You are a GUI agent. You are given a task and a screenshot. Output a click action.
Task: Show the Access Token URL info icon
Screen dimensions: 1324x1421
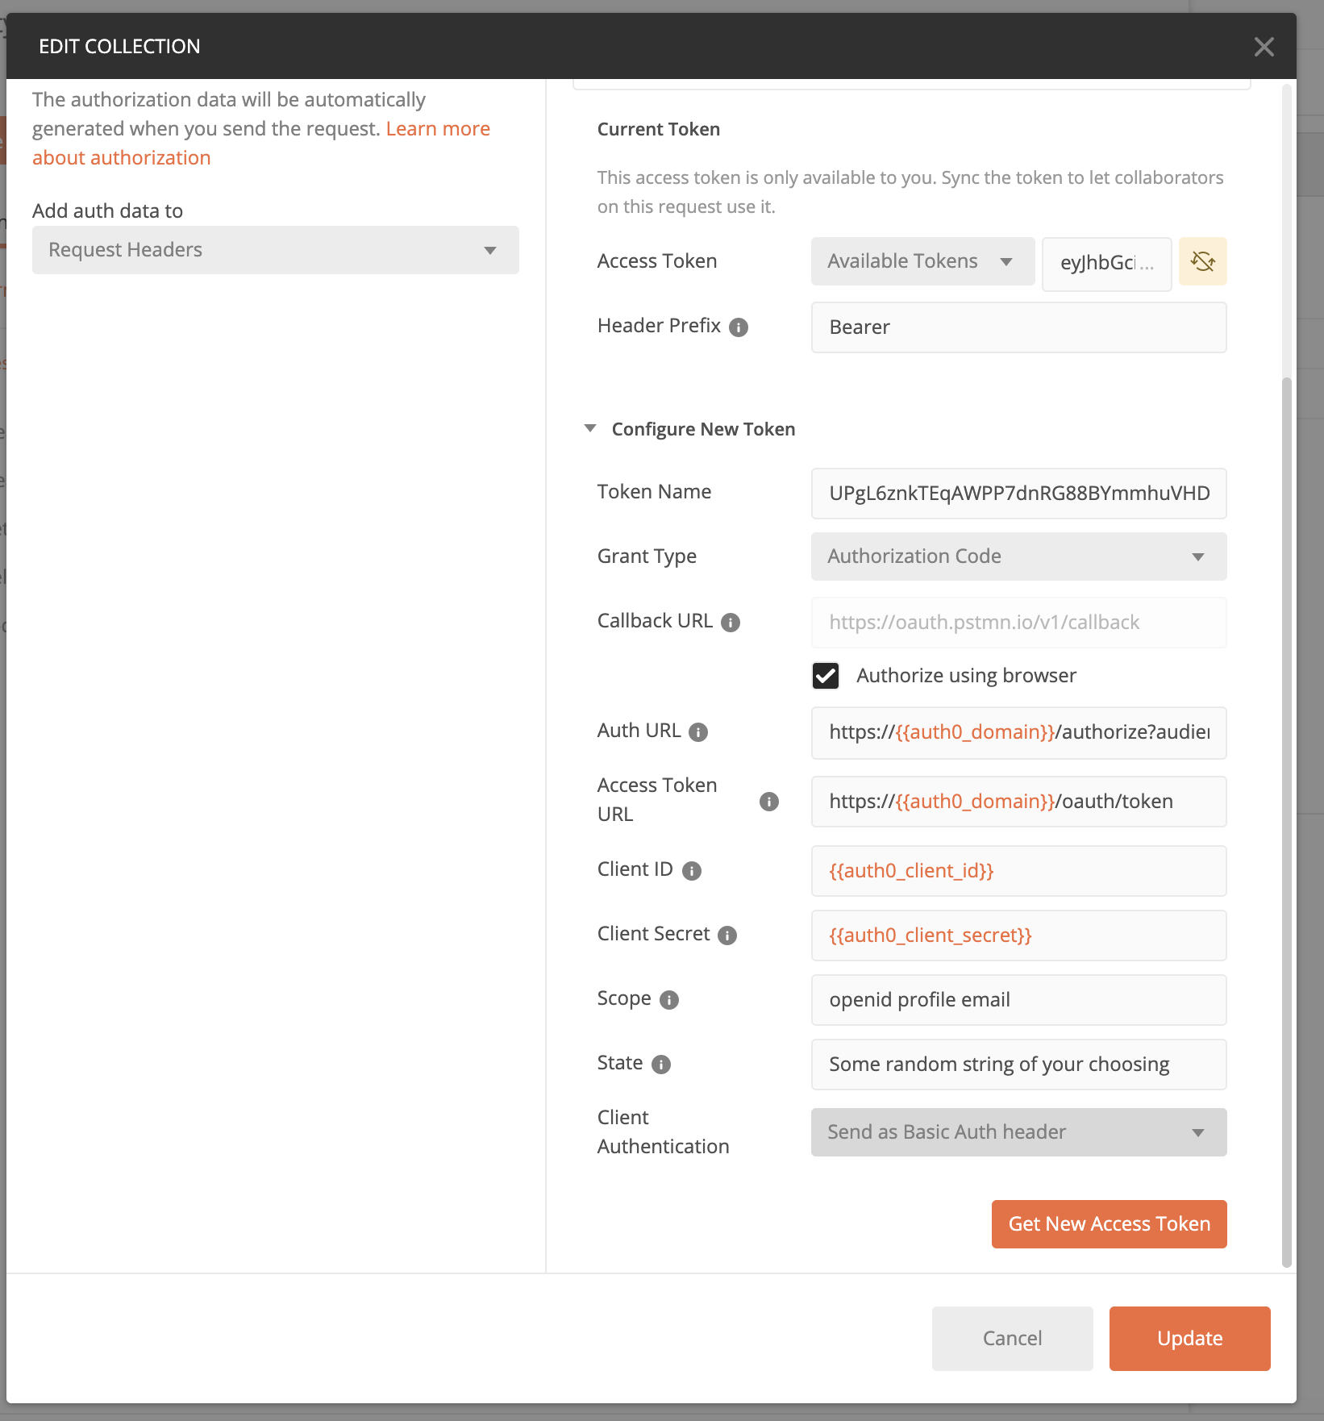[769, 802]
